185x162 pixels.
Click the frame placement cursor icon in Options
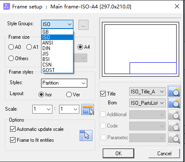(x=86, y=135)
